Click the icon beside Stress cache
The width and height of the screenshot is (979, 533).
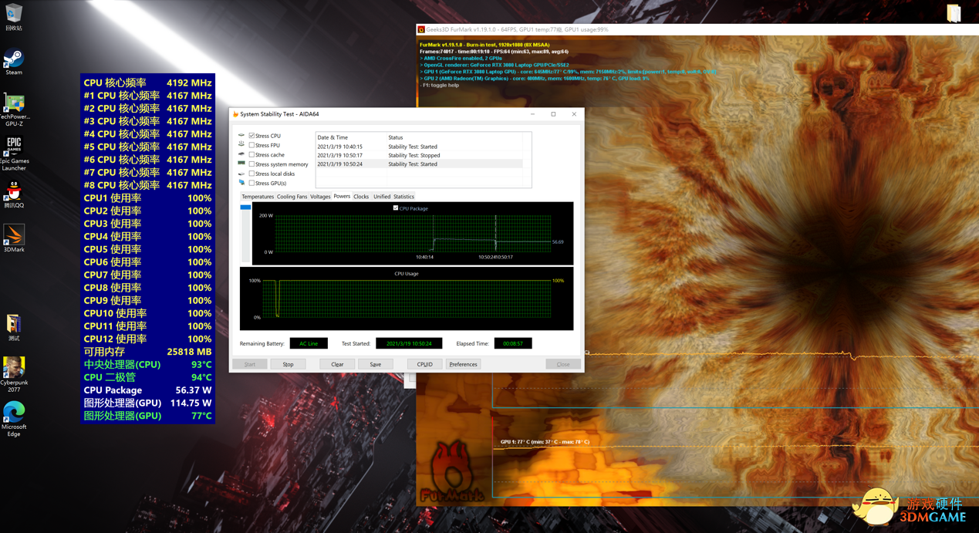coord(241,154)
